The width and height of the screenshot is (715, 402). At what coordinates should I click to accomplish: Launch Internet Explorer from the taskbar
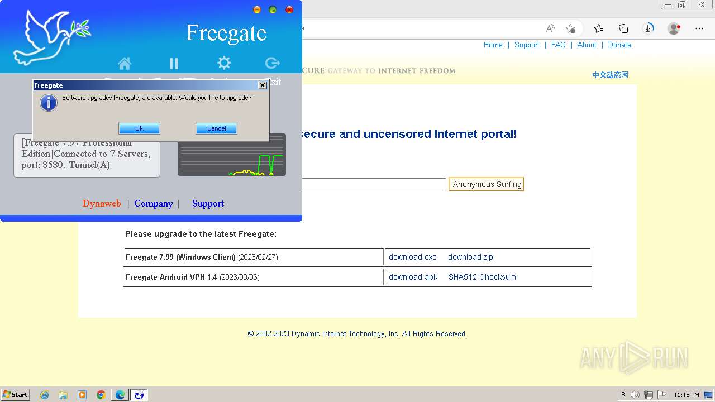pyautogui.click(x=45, y=395)
